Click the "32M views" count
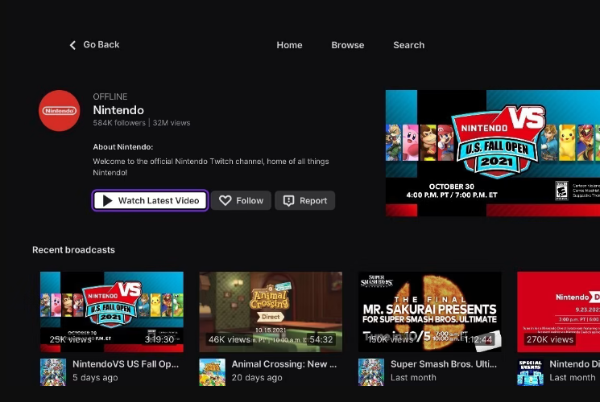The height and width of the screenshot is (402, 600). 172,123
